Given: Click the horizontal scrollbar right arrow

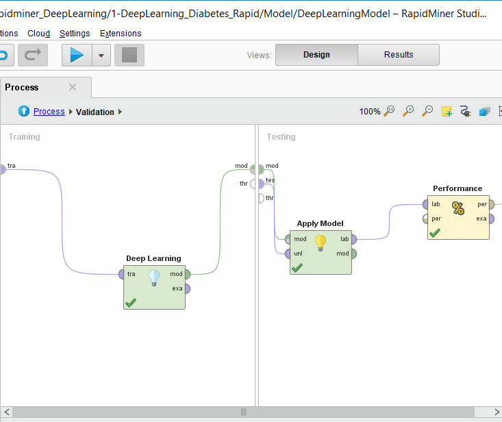Looking at the screenshot, I should 497,412.
